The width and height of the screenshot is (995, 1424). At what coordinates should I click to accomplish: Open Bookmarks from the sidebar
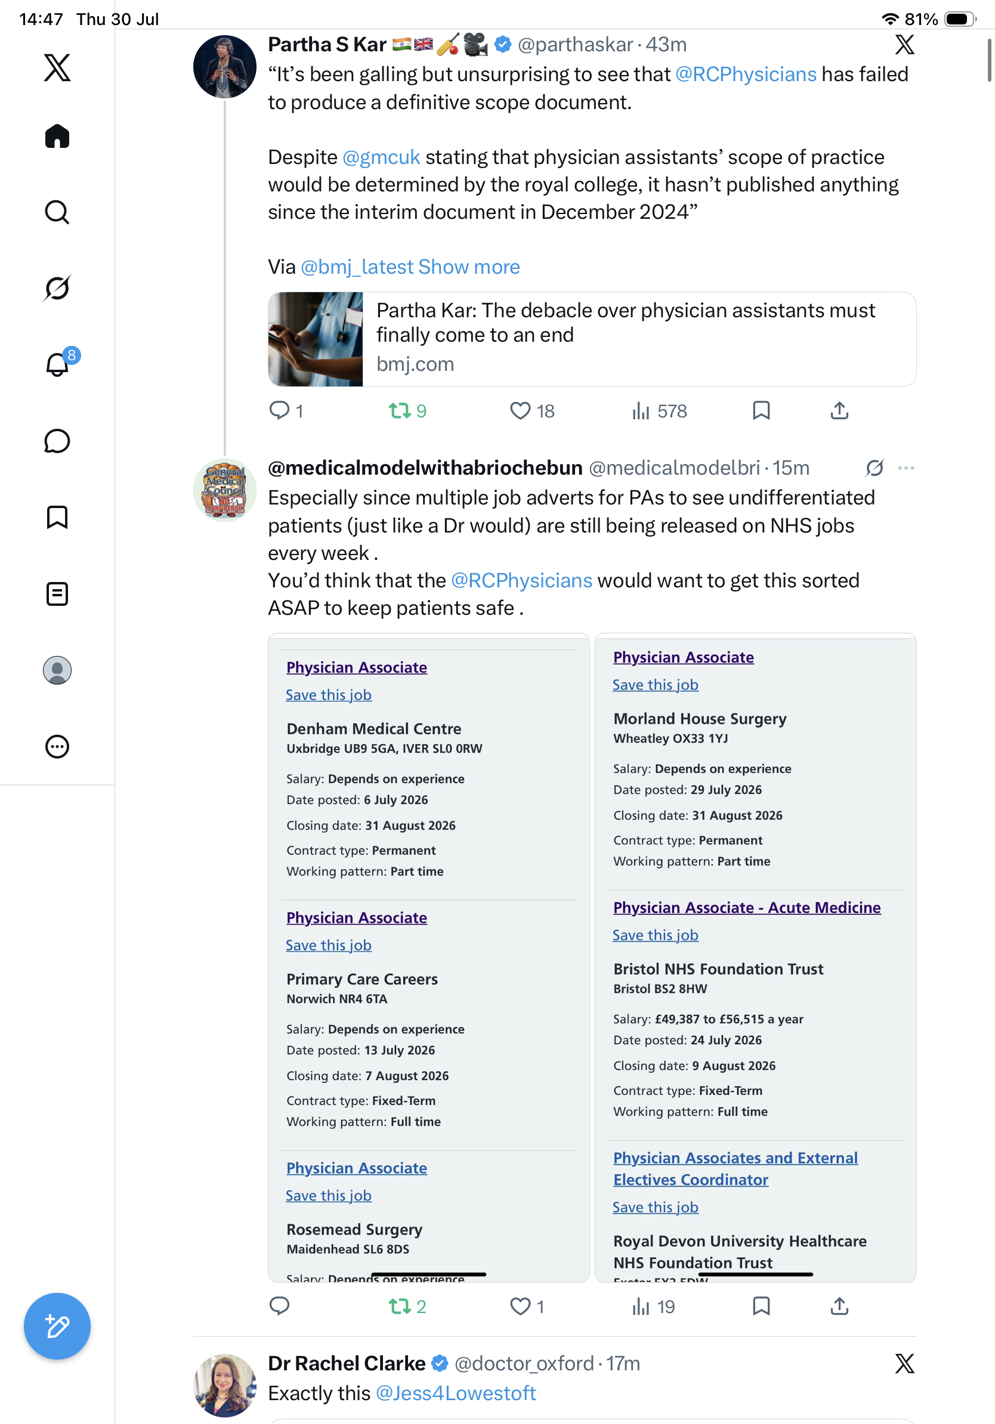pos(57,517)
